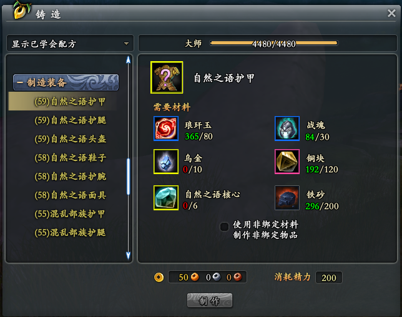The width and height of the screenshot is (402, 317).
Task: Click the gold coin currency icon
Action: (x=159, y=277)
